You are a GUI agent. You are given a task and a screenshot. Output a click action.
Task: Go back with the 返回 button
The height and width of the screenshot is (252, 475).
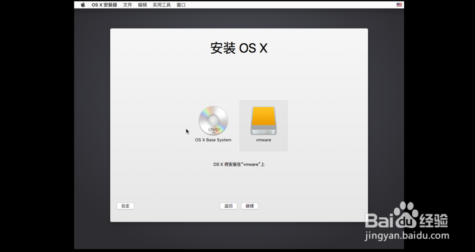[228, 206]
